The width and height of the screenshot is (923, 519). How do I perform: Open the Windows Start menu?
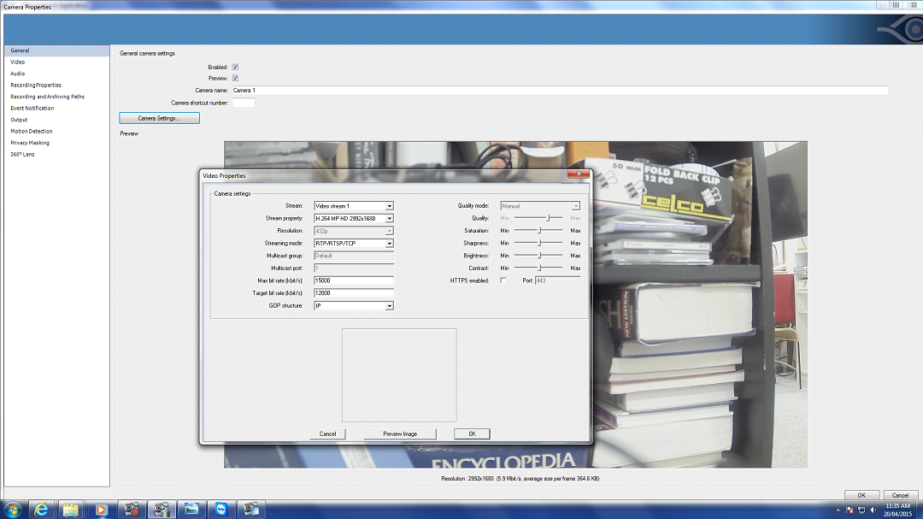pyautogui.click(x=12, y=509)
